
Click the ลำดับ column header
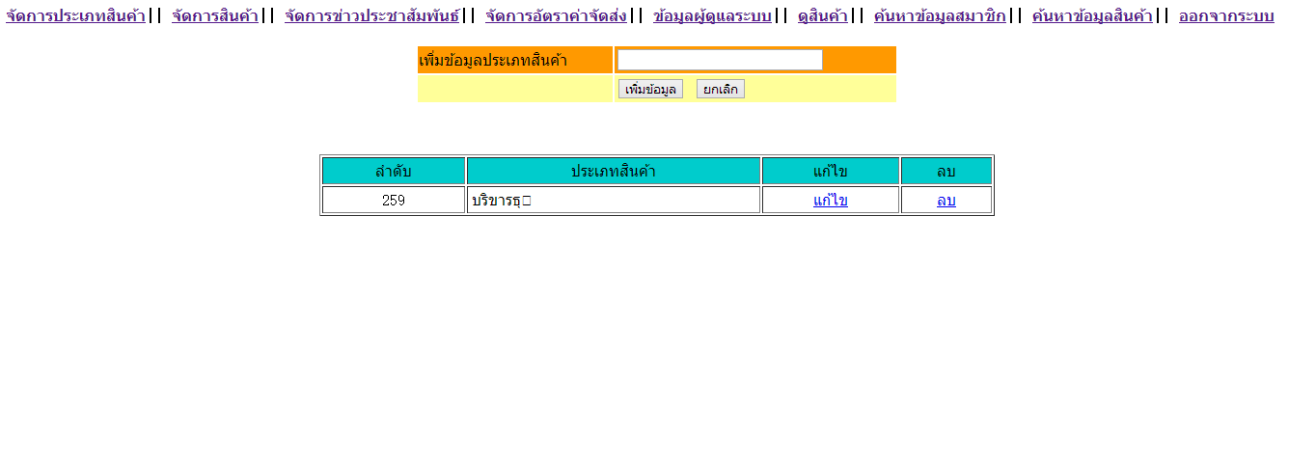click(394, 171)
